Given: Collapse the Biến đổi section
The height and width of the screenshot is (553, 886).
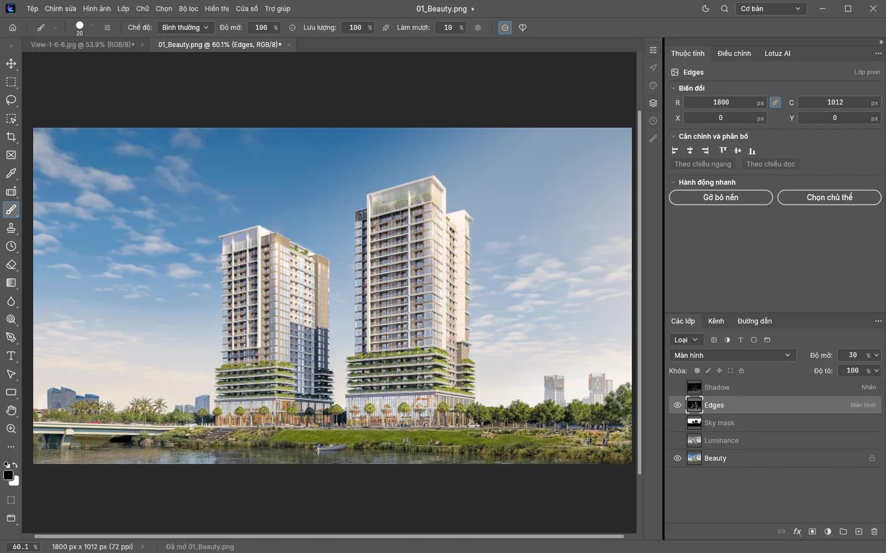Looking at the screenshot, I should [673, 88].
